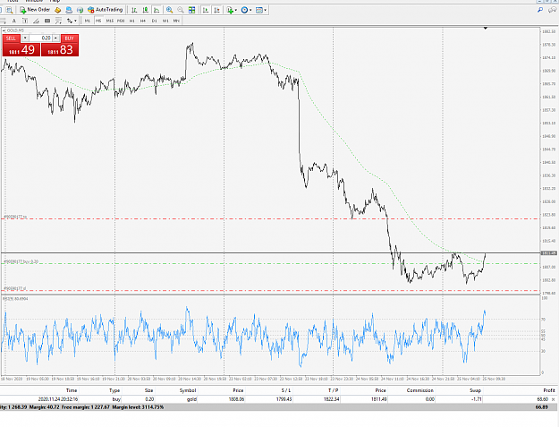Decrease lot volume with down arrow

click(x=25, y=38)
